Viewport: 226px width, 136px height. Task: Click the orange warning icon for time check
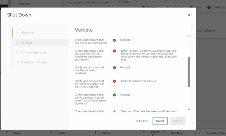click(x=115, y=111)
